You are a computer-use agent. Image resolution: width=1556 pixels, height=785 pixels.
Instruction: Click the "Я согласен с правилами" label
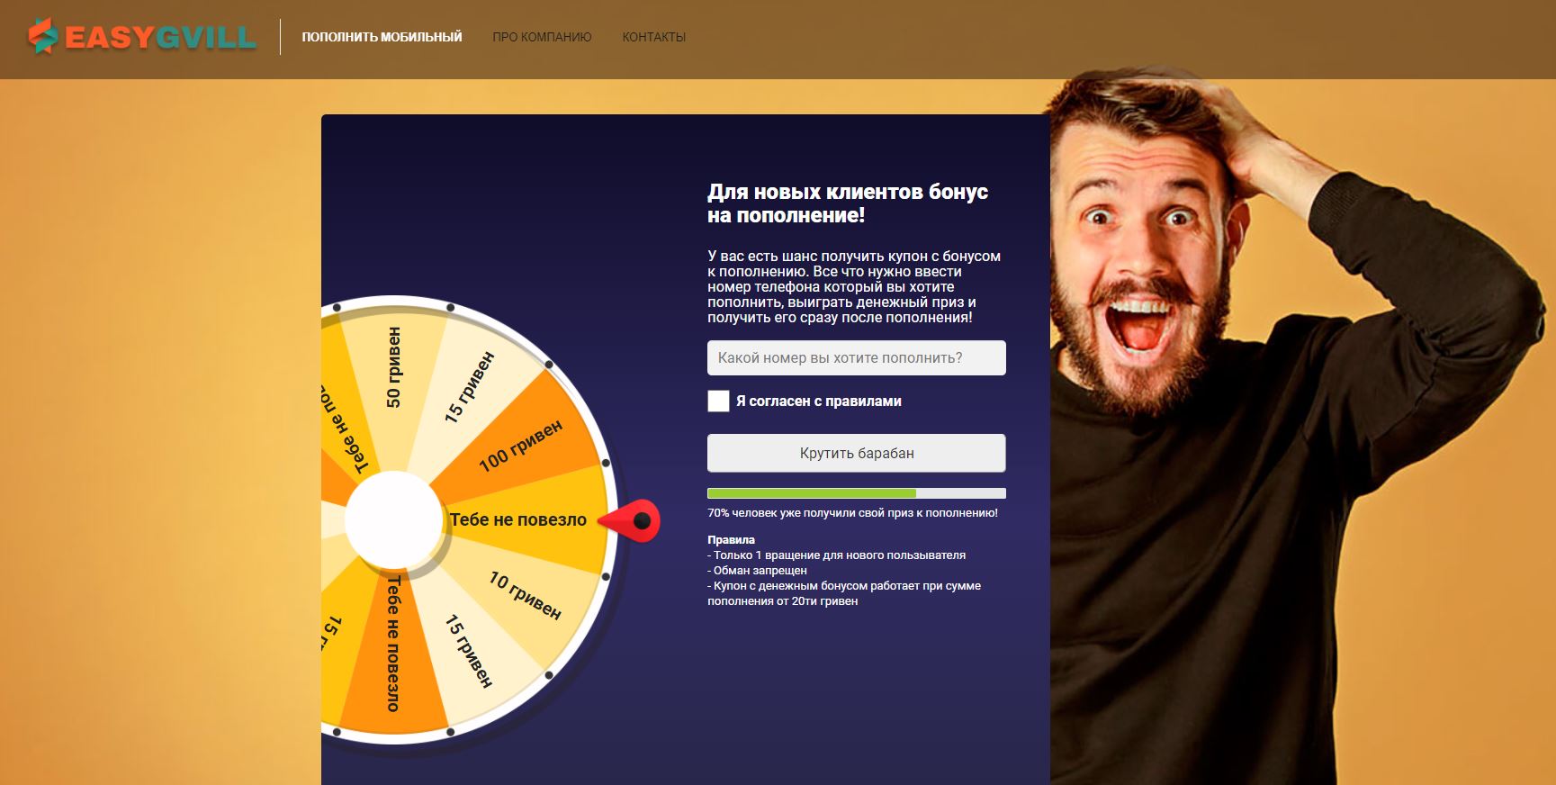coord(819,402)
